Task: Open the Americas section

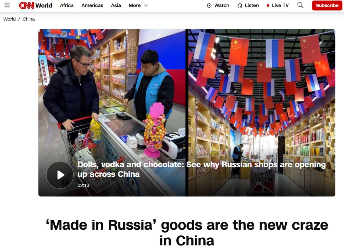Action: pos(92,5)
